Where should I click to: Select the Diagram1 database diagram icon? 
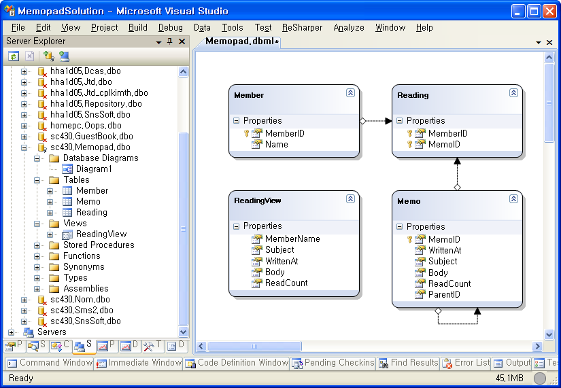pos(67,169)
